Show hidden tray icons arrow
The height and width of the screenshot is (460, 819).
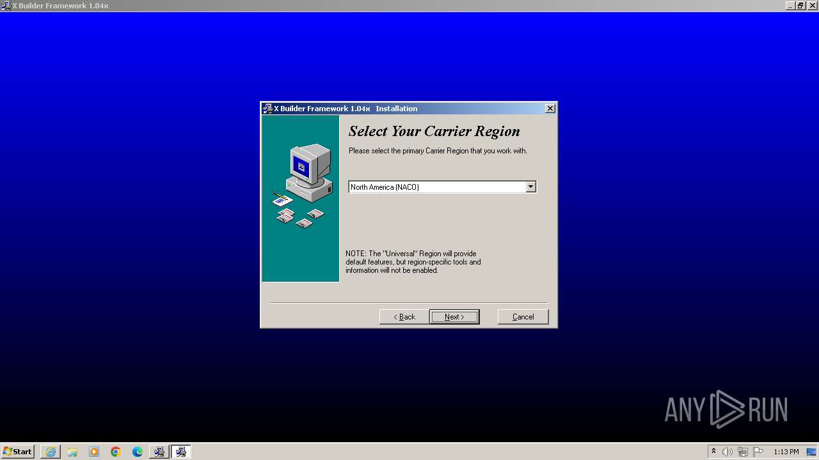713,452
